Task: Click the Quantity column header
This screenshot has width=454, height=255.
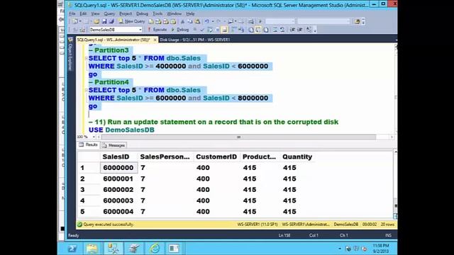Action: (297, 157)
